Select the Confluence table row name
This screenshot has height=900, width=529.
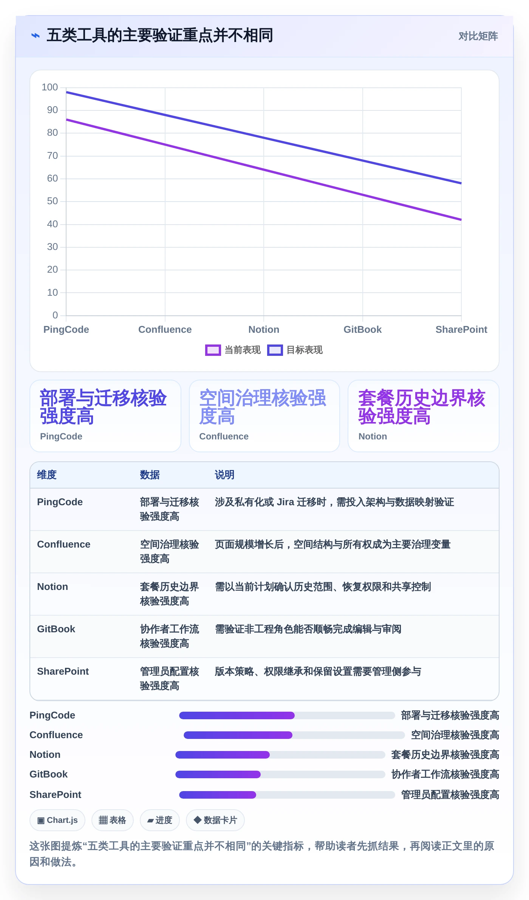pyautogui.click(x=63, y=545)
